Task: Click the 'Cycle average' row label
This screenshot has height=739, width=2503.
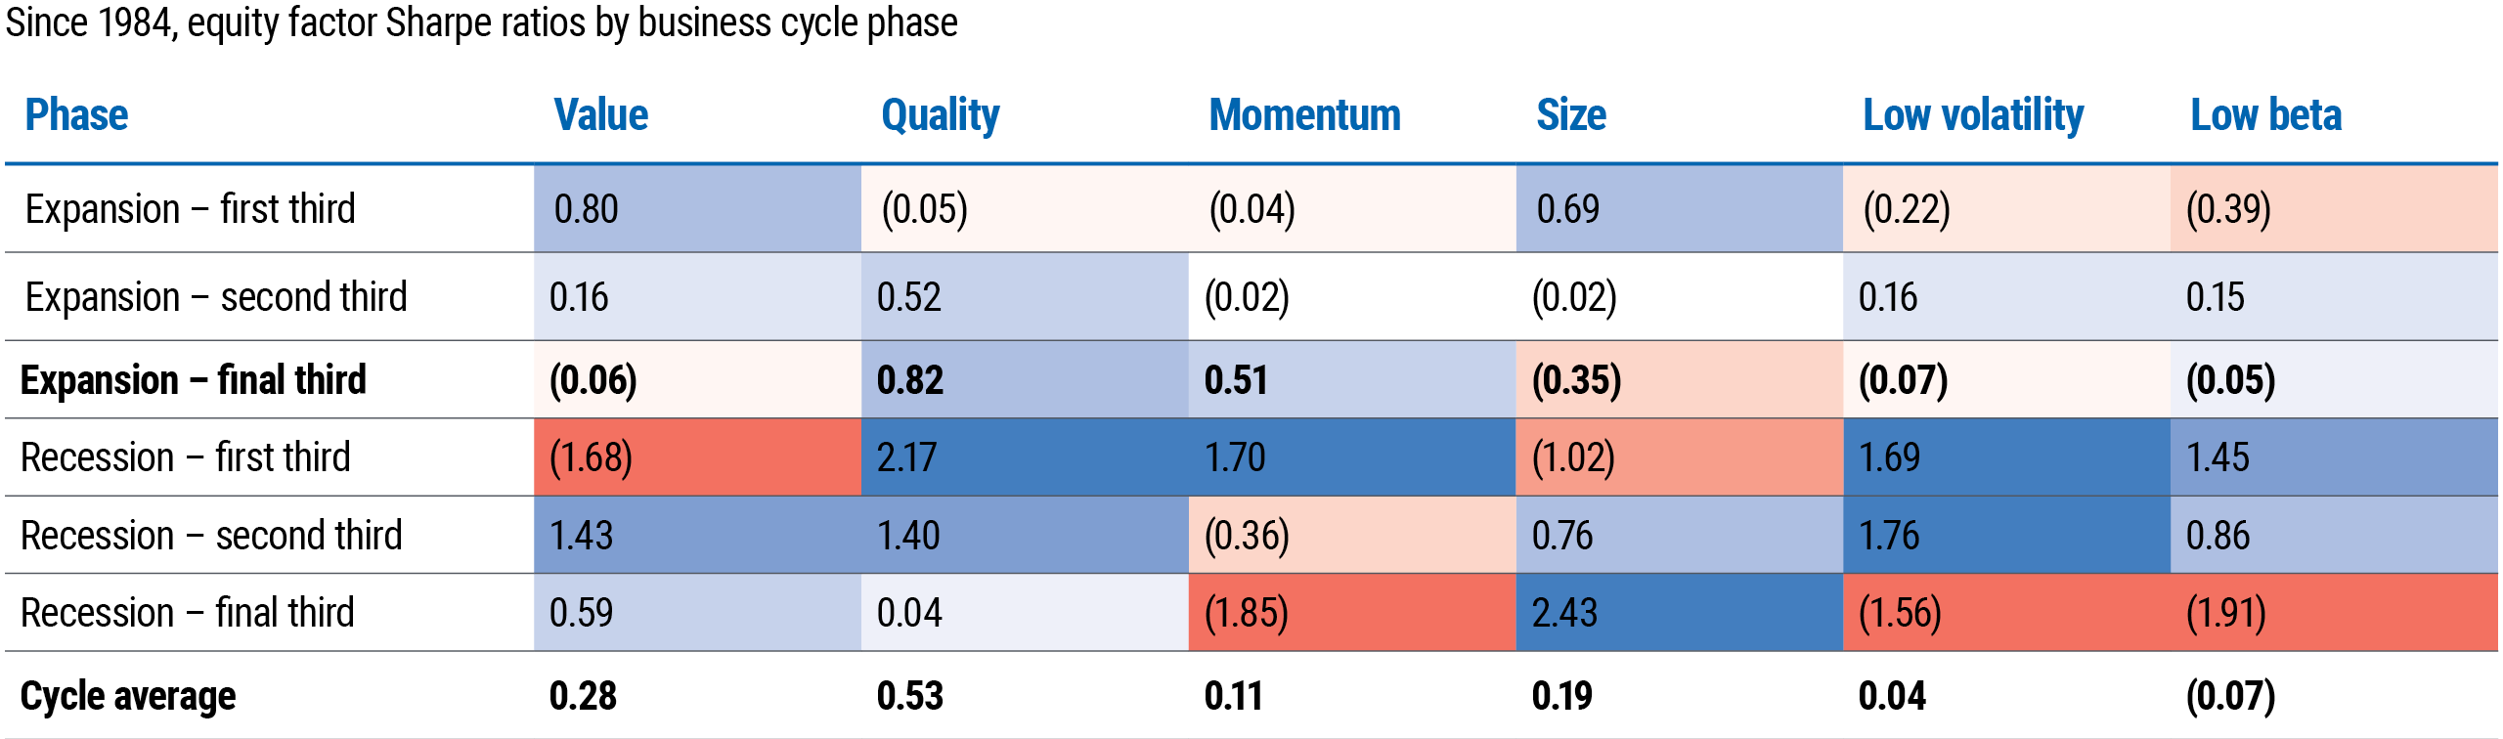Action: pos(128,696)
